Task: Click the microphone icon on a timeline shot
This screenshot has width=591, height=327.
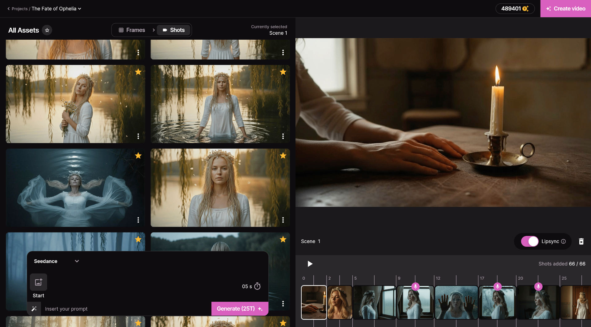Action: tap(416, 286)
